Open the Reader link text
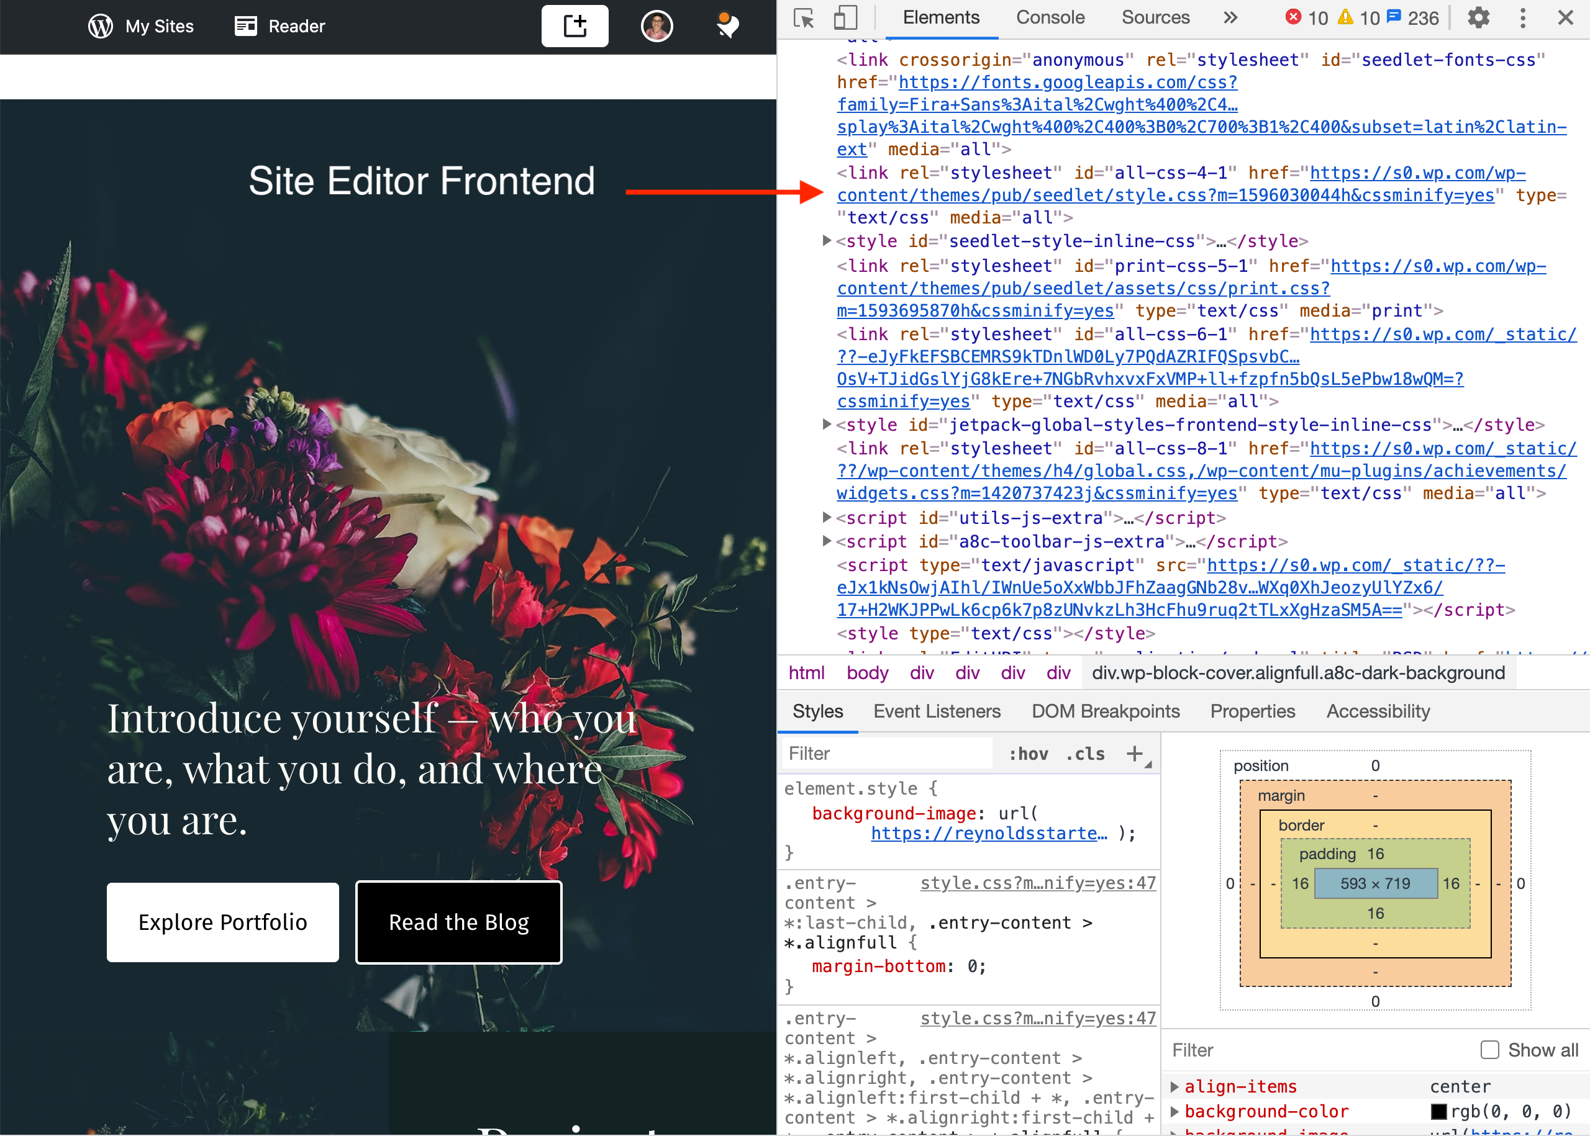The image size is (1590, 1136). [x=297, y=26]
